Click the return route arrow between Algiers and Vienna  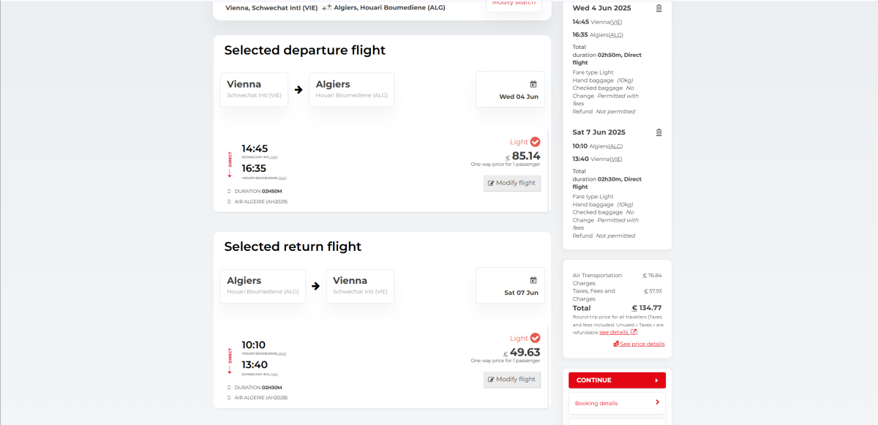click(x=315, y=286)
